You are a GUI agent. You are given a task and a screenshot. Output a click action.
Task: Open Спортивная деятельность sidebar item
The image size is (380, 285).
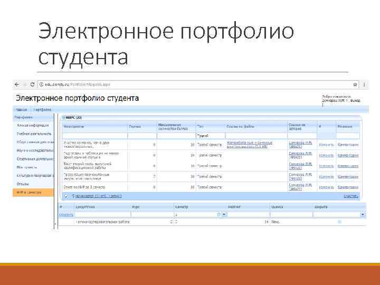coord(35,159)
